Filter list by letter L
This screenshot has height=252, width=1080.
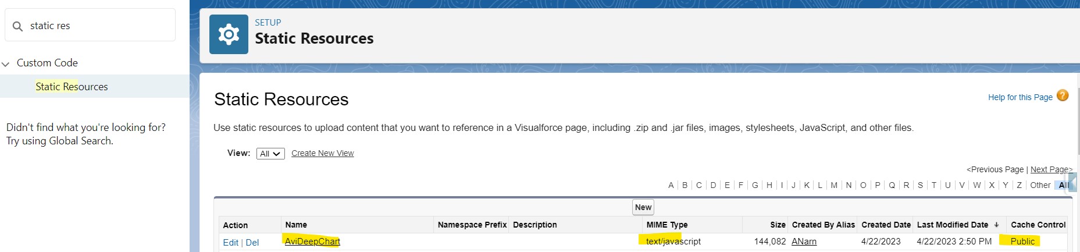click(820, 185)
